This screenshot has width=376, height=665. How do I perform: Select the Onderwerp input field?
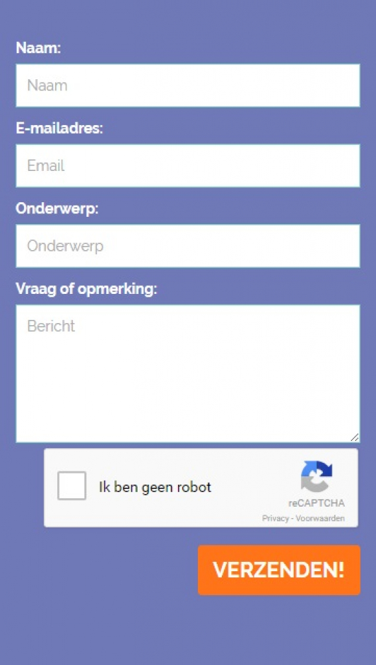[188, 246]
